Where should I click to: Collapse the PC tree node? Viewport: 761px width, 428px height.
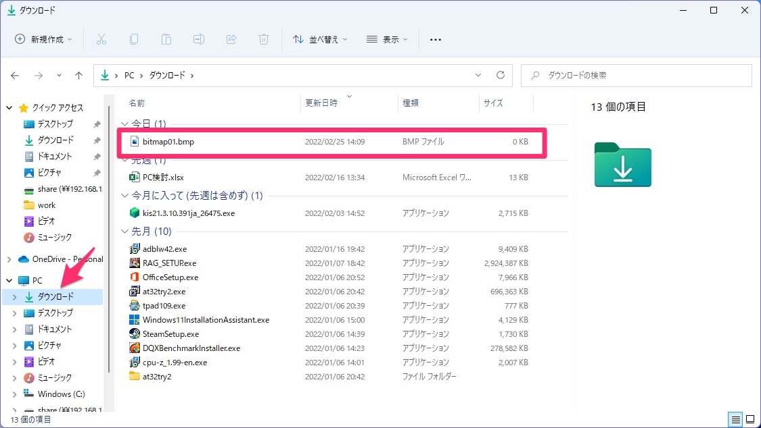pos(9,280)
